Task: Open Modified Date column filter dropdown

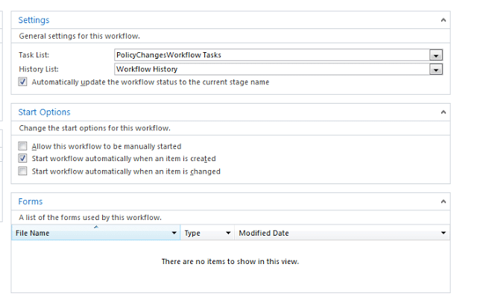Action: pos(443,233)
